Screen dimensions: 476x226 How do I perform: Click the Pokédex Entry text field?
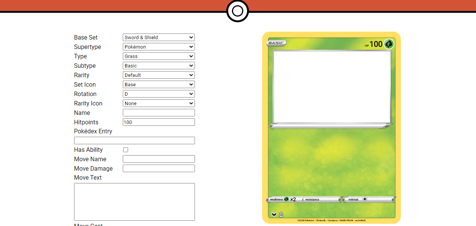[x=134, y=140]
